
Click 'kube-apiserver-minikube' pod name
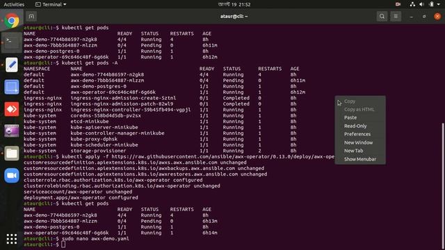104,127
